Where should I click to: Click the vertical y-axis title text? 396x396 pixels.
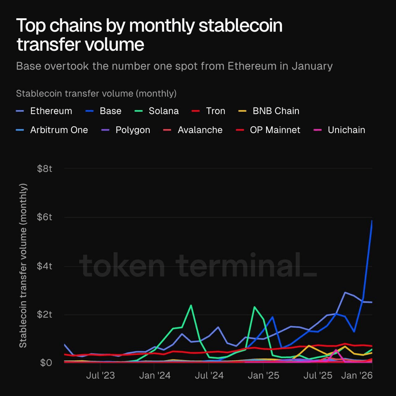tap(23, 265)
